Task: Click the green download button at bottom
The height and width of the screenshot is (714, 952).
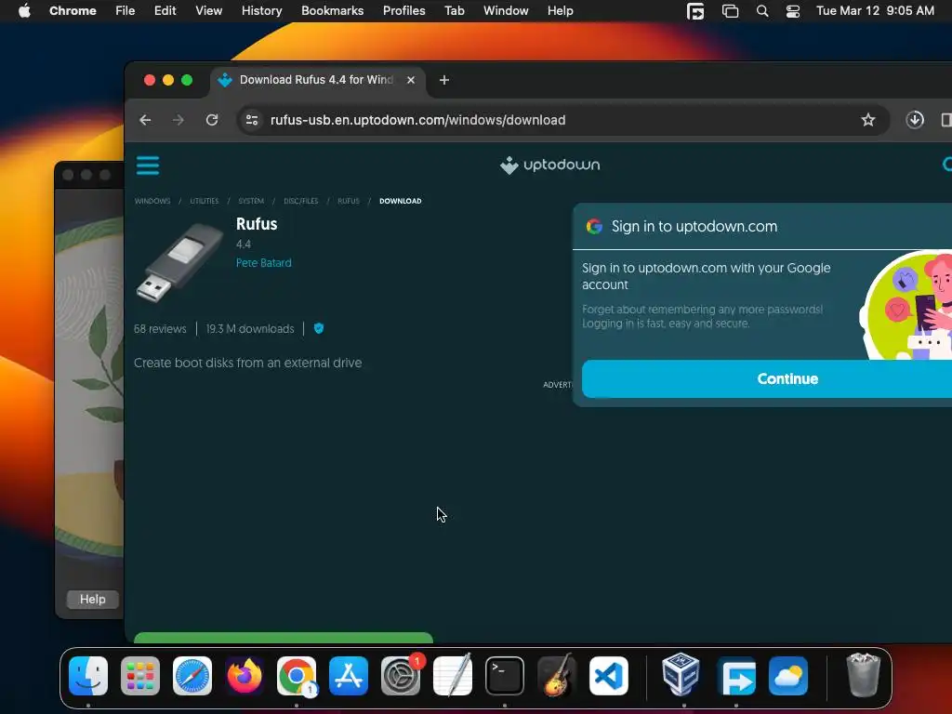Action: [283, 638]
